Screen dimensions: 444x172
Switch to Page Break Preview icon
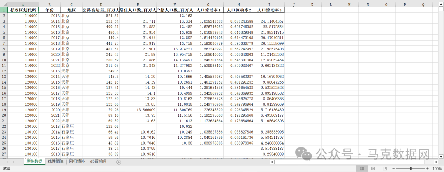[384, 168]
